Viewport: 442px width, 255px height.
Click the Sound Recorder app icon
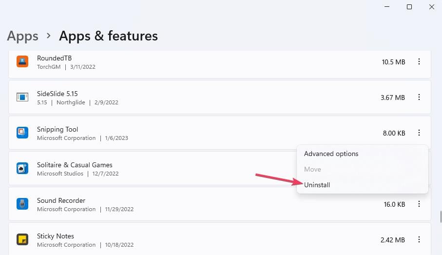pos(22,204)
